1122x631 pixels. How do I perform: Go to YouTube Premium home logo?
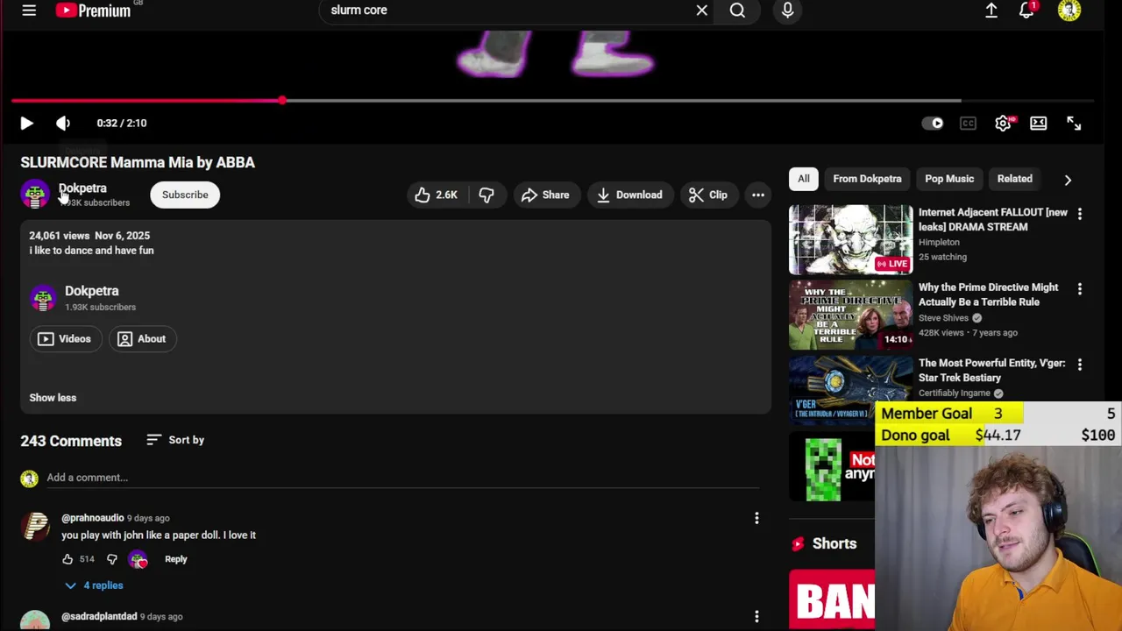click(94, 11)
